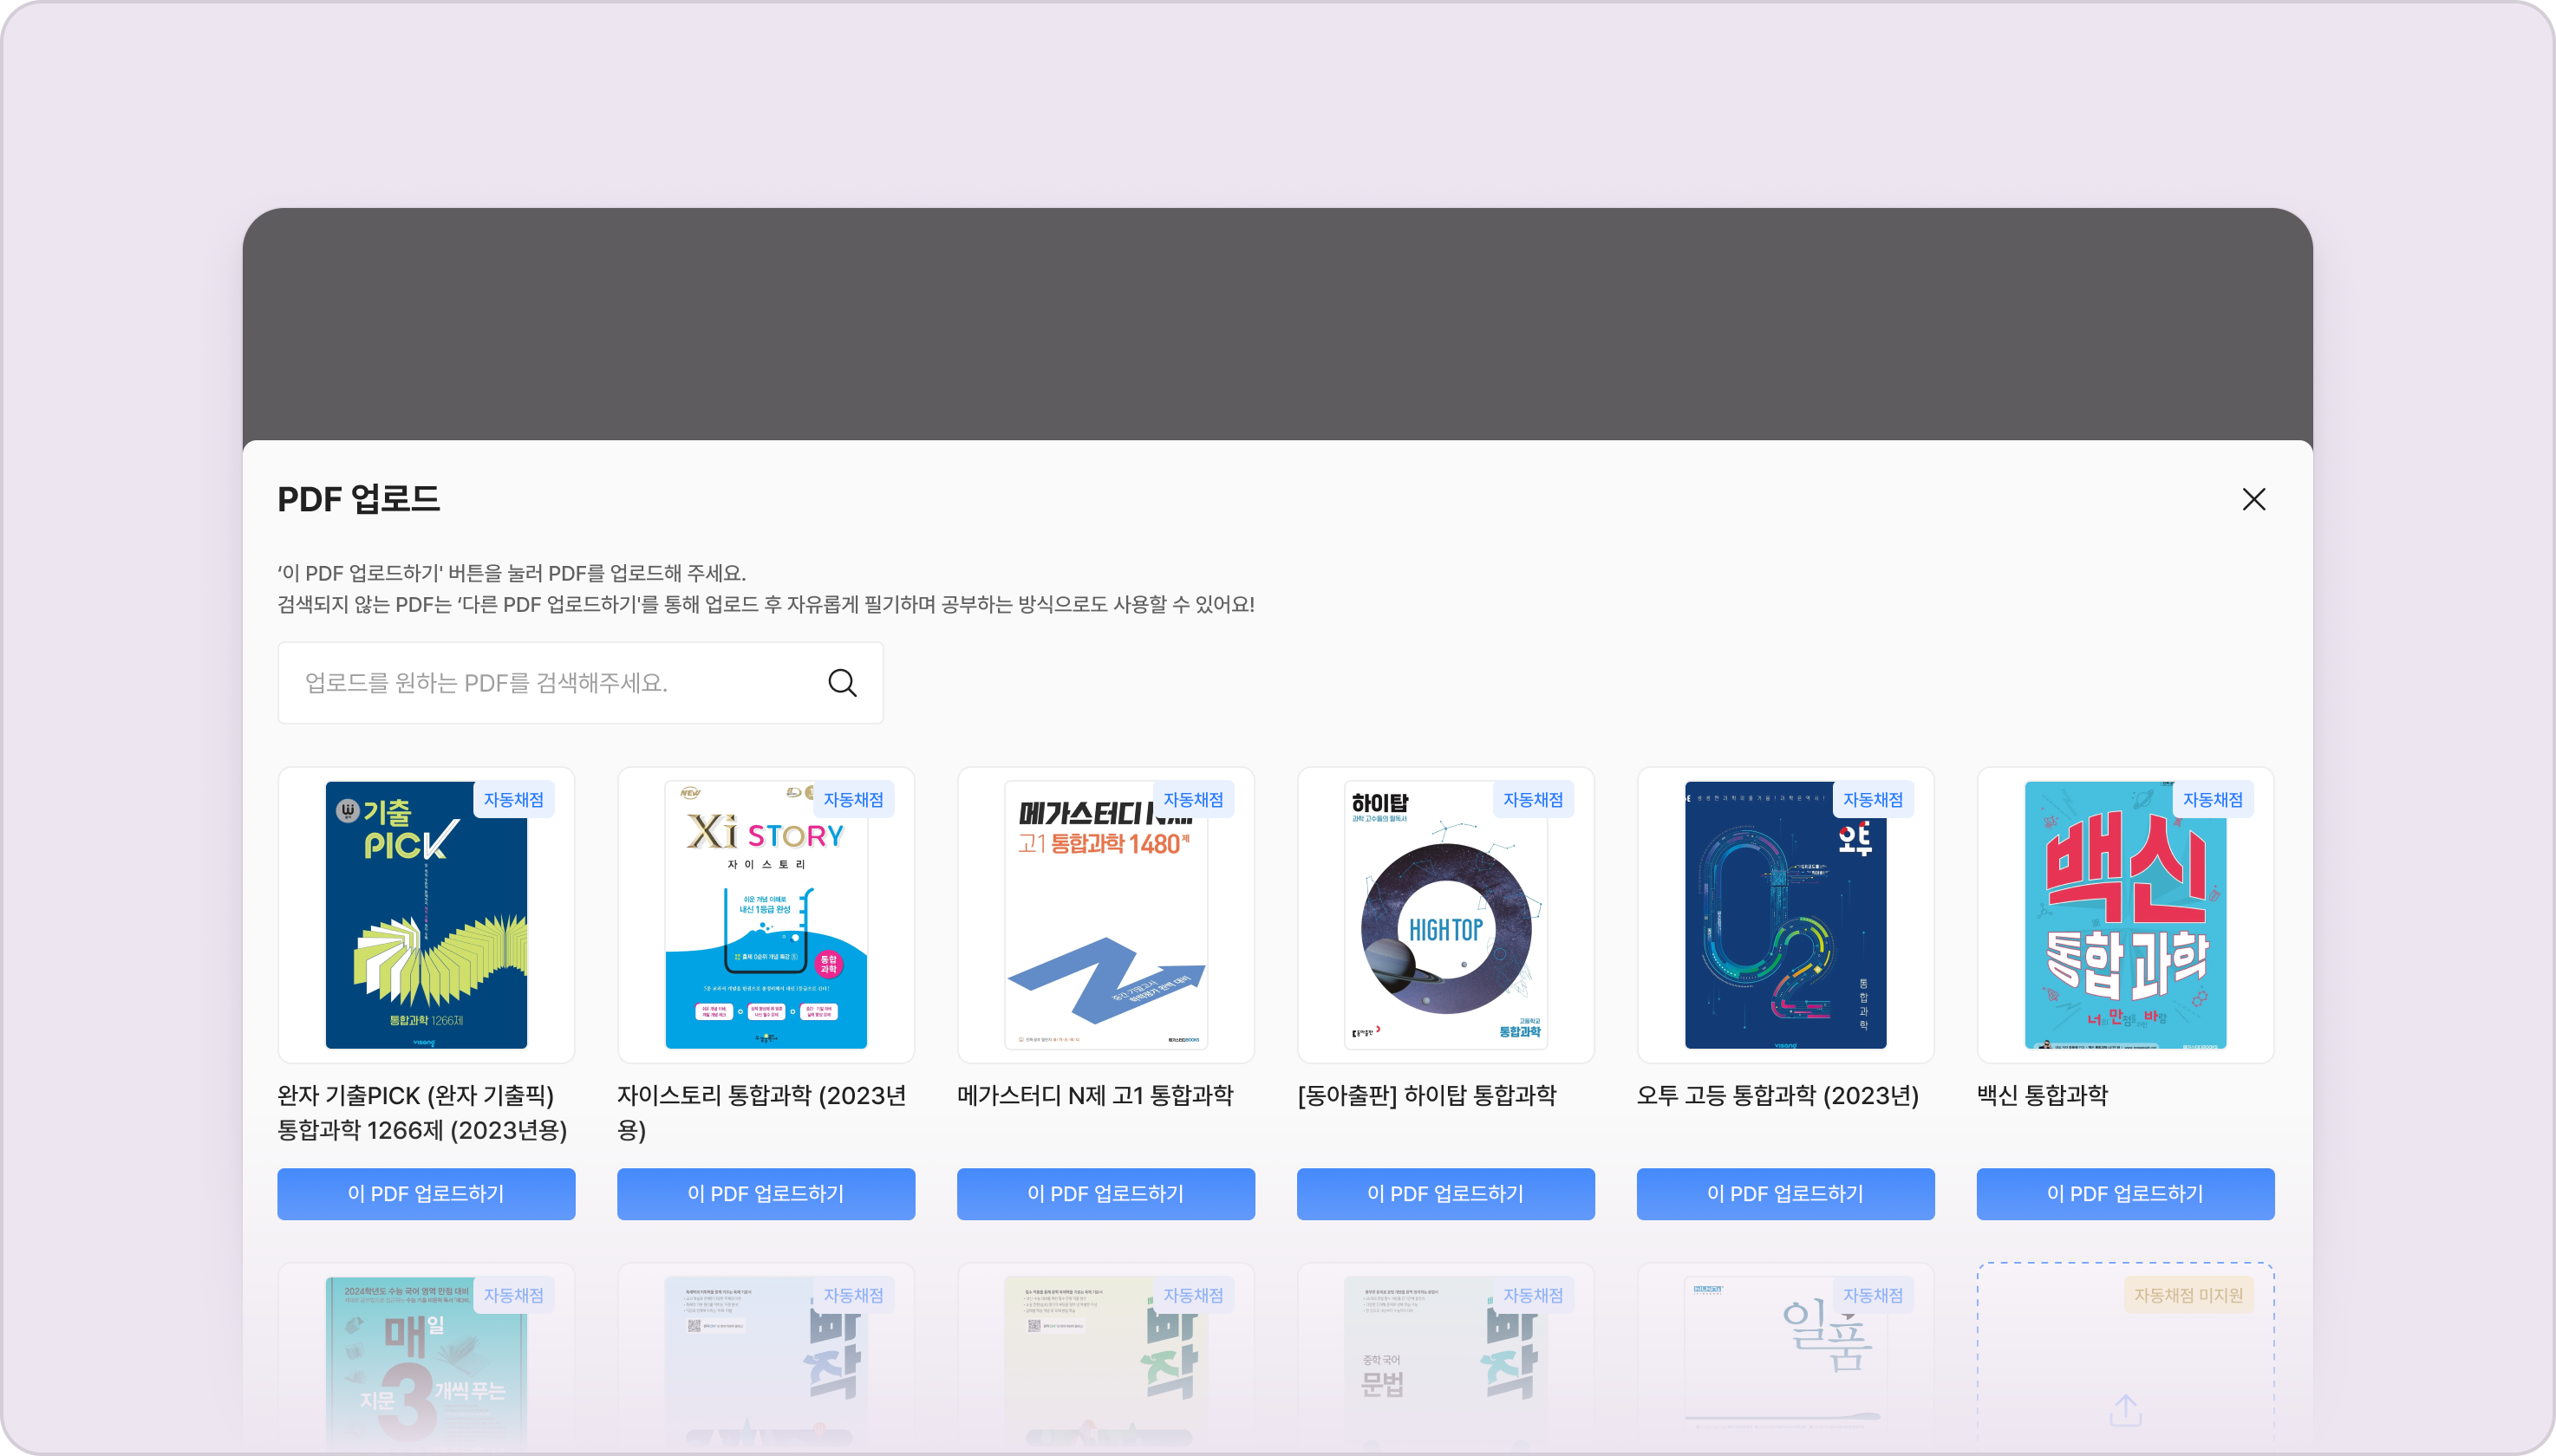Select title text 오투 고등 통합과학 (2023년)
The height and width of the screenshot is (1456, 2556).
pyautogui.click(x=1777, y=1095)
